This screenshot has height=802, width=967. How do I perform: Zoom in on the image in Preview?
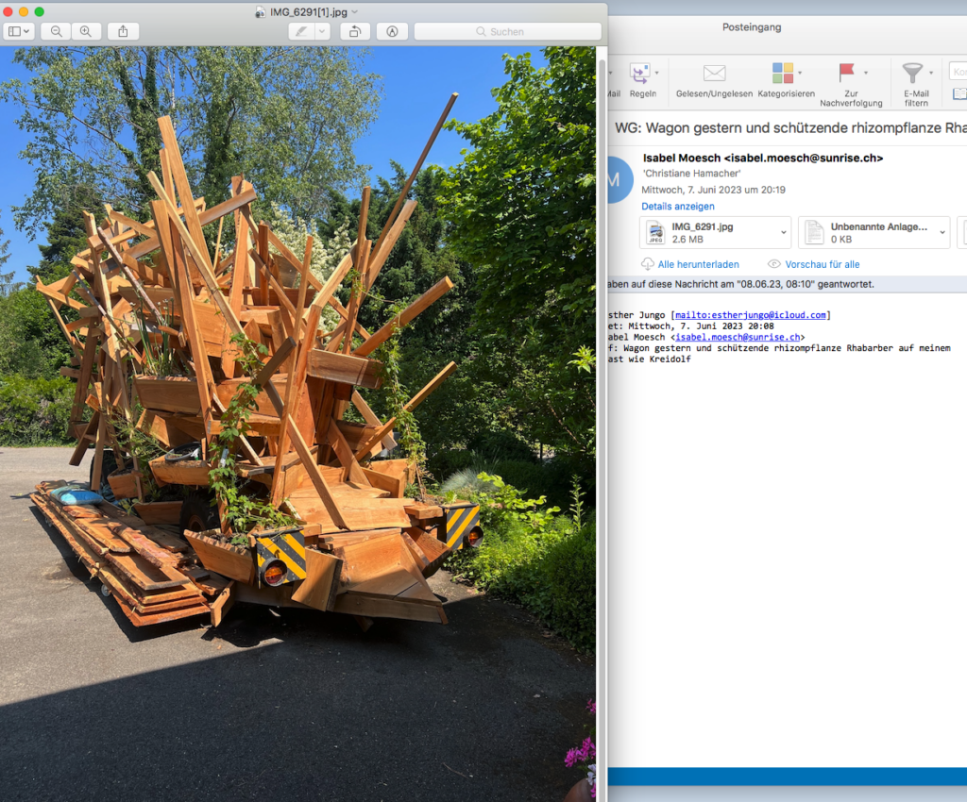coord(86,31)
